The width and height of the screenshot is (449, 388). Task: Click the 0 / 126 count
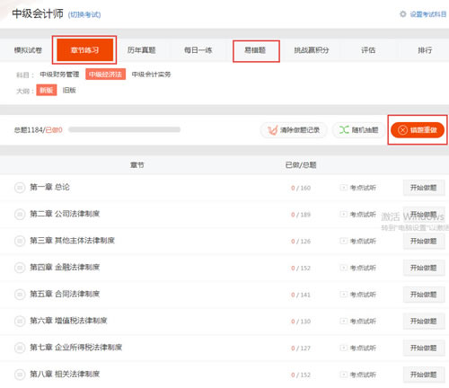tap(301, 242)
